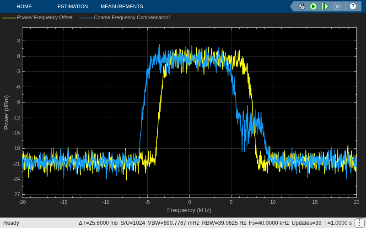Click the greyed-out Stop button
This screenshot has width=366, height=228.
pyautogui.click(x=337, y=6)
